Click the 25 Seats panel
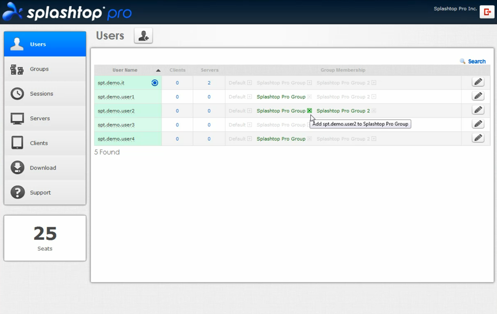This screenshot has width=497, height=314. click(x=45, y=238)
